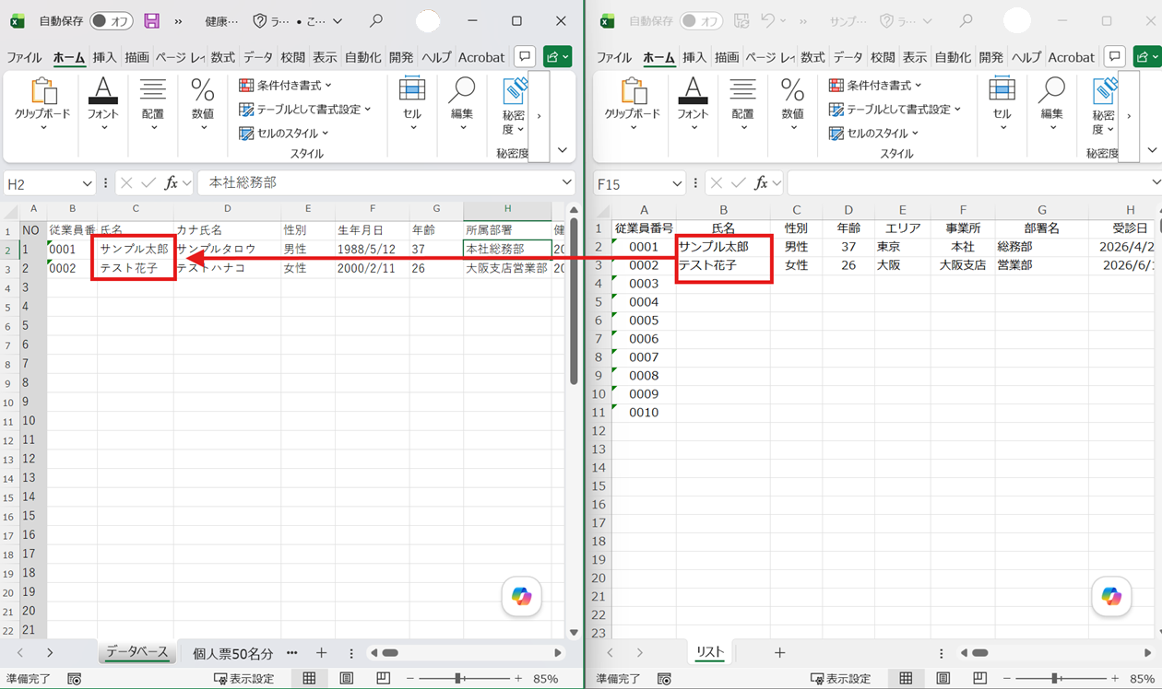
Task: Add new sheet in left window
Action: (x=321, y=653)
